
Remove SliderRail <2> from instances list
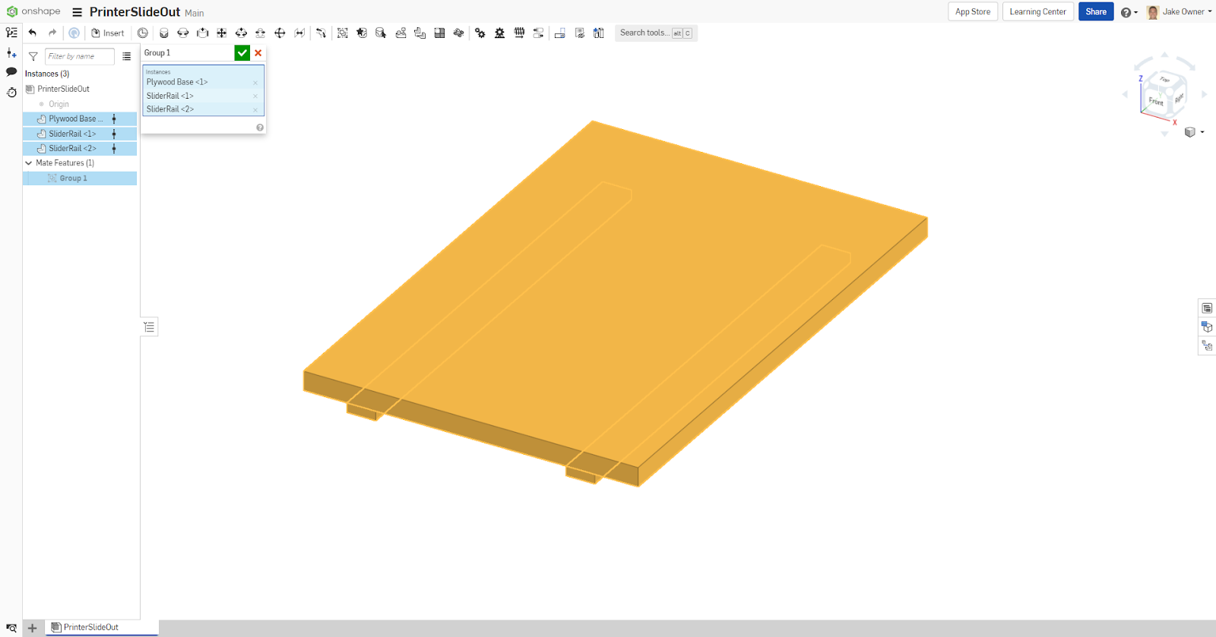coord(255,110)
